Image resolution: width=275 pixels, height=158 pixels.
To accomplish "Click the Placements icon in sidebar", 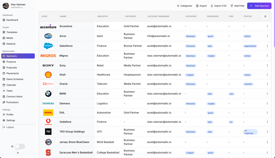I will point(4,73).
